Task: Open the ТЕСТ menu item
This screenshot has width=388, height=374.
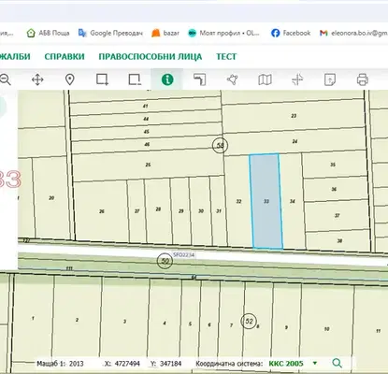Action: pos(226,57)
